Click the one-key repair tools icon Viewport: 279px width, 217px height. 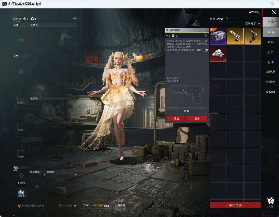(60, 206)
